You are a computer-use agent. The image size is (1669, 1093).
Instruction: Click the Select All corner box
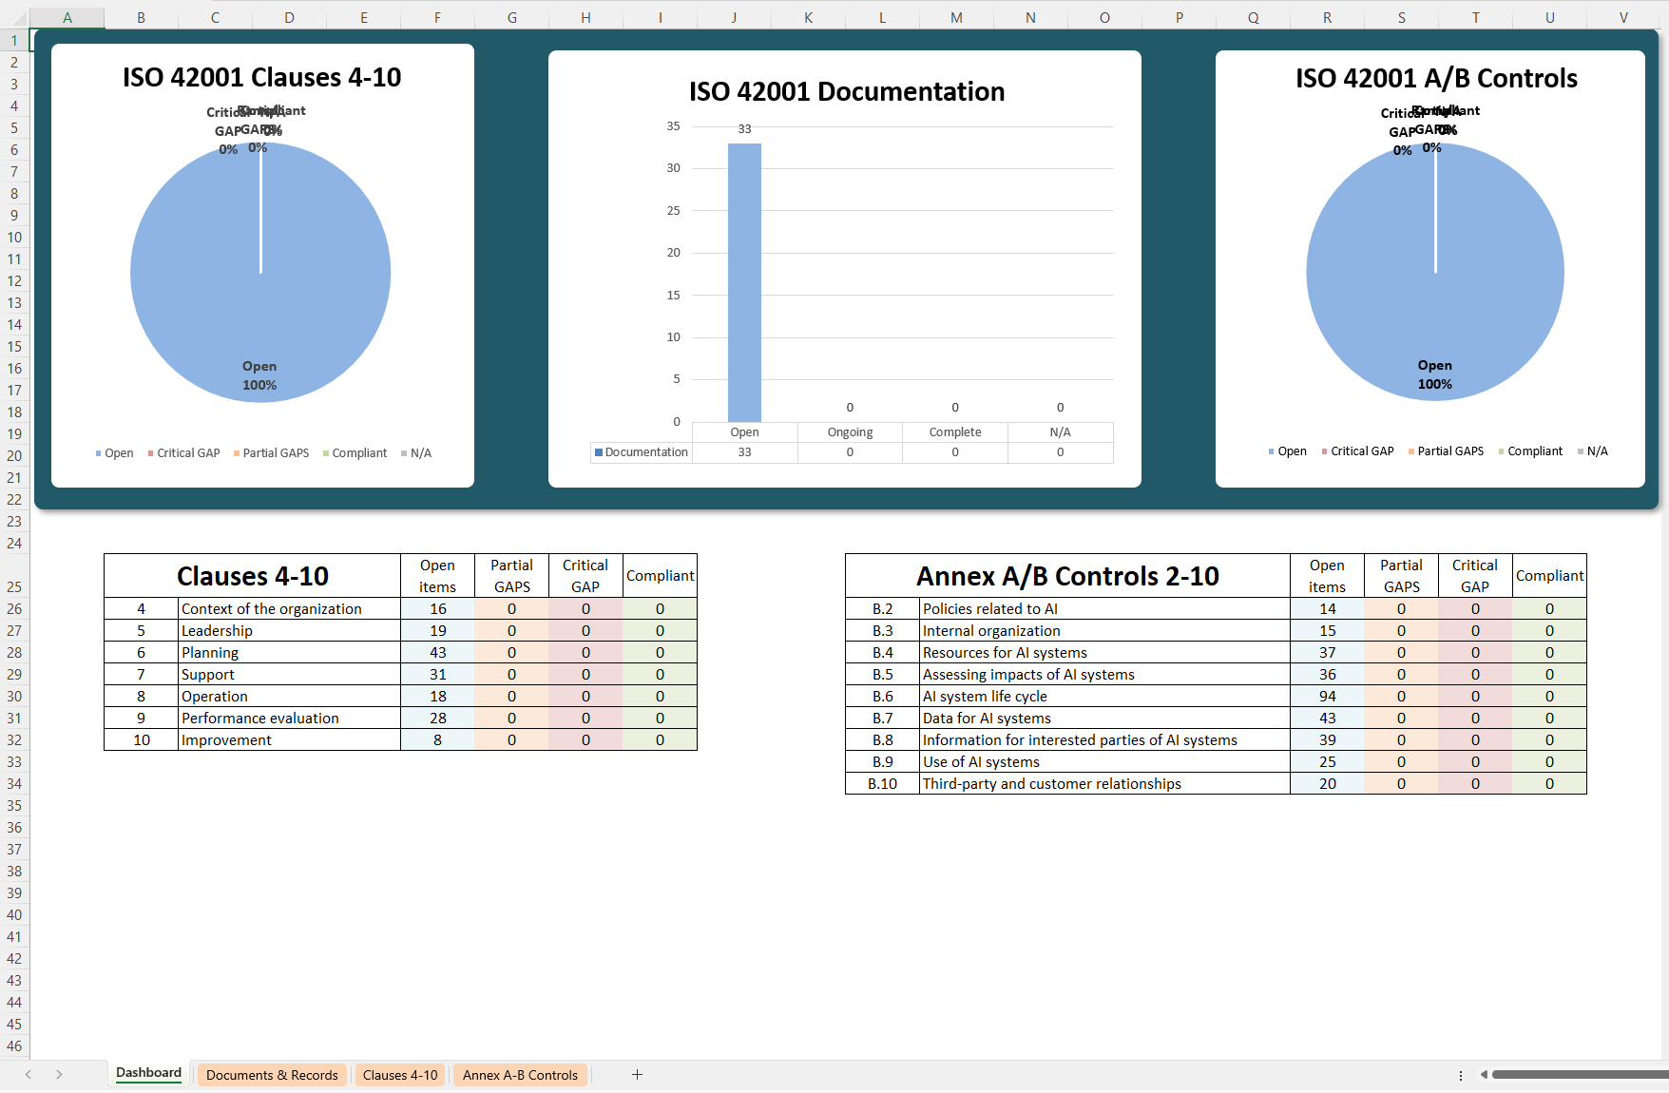[14, 18]
